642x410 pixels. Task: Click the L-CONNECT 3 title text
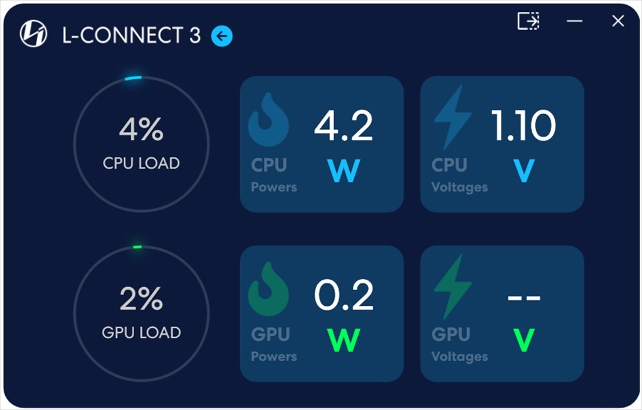pyautogui.click(x=132, y=36)
